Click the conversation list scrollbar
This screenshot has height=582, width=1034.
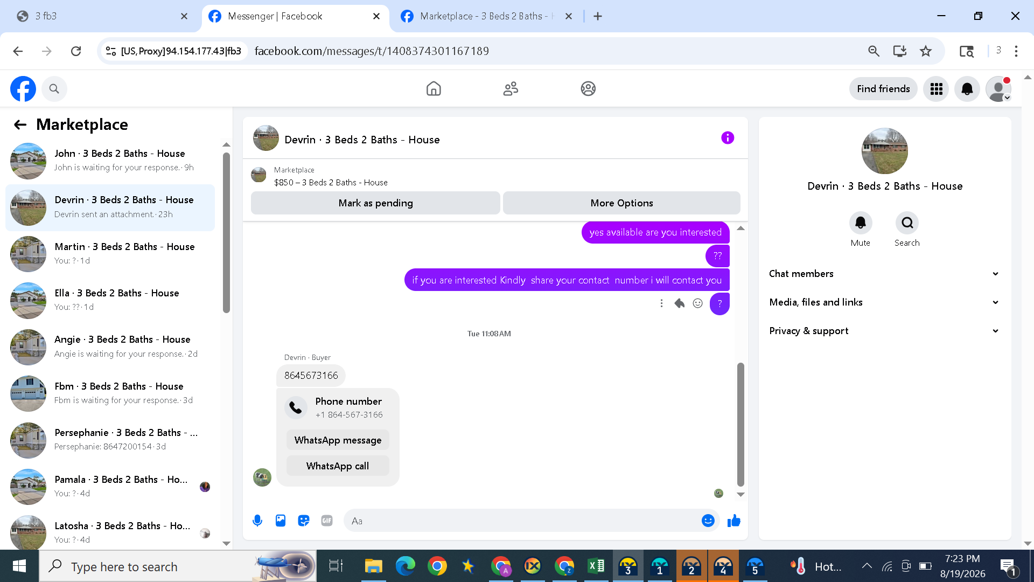coord(226,233)
